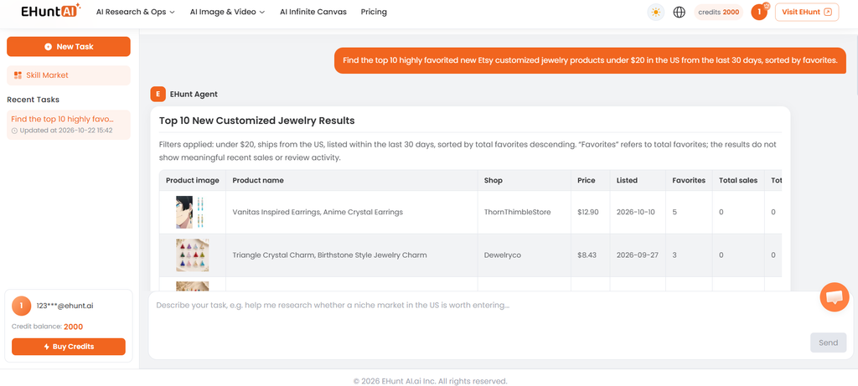Click the favorites value 5
Viewport: 858px width, 386px height.
[675, 212]
